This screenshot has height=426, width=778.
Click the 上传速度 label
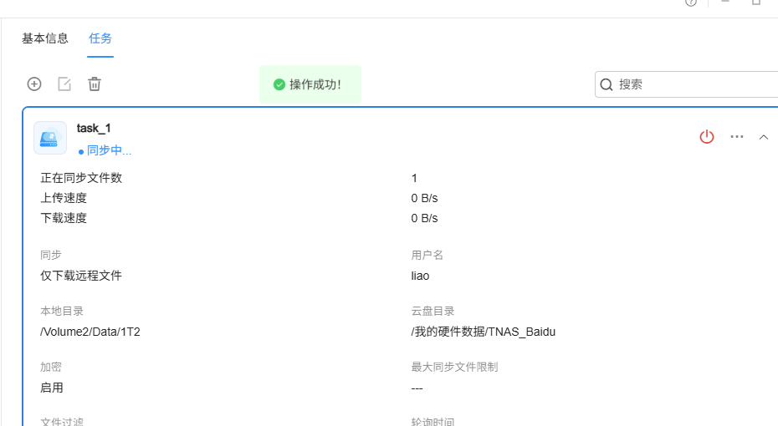(x=64, y=198)
